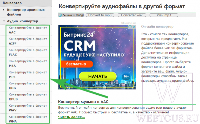Image resolution: width=200 pixels, height=124 pixels.
Task: Choose Конвертируйте в формат OGG
Action: coord(28,86)
